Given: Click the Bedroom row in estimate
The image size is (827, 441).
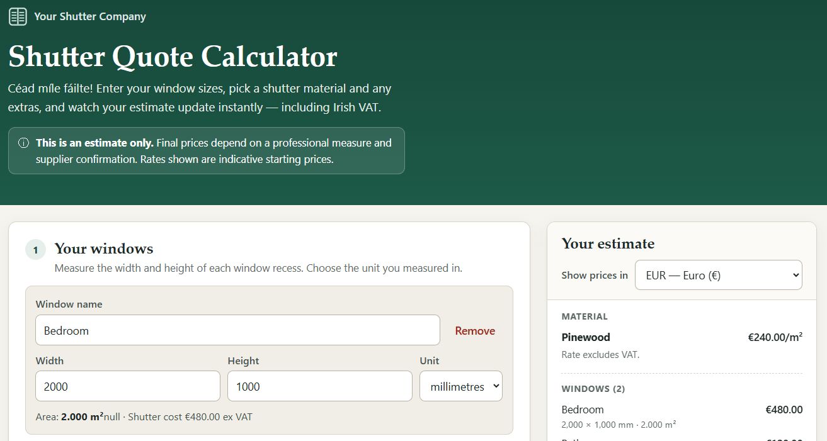Looking at the screenshot, I should click(x=682, y=416).
